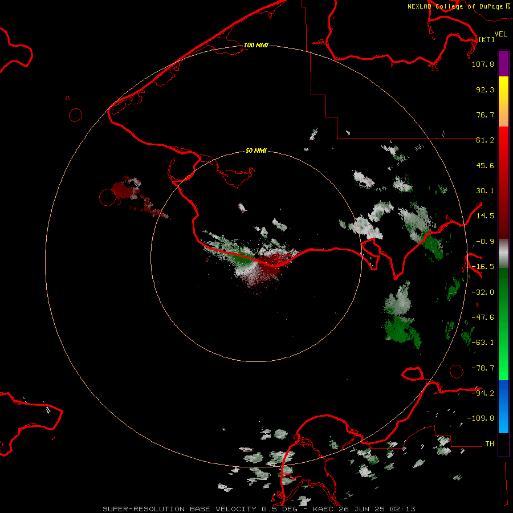Image resolution: width=513 pixels, height=513 pixels.
Task: Click the Super-Resolution Base Velocity caption
Action: coord(259,509)
